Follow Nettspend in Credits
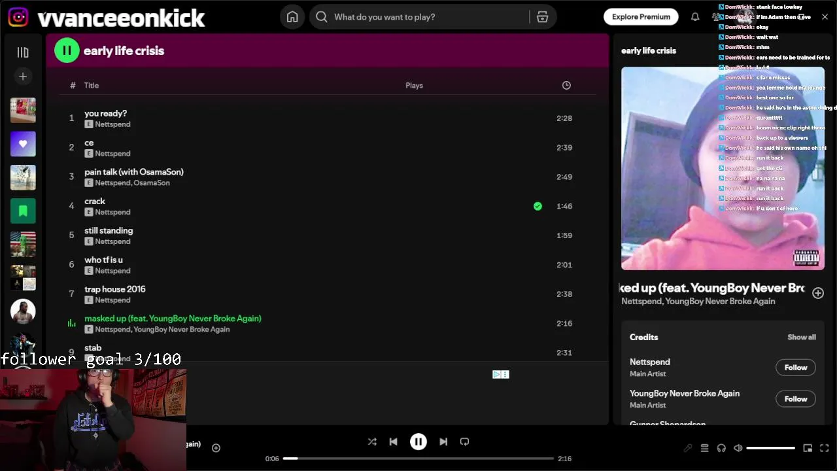This screenshot has width=837, height=471. pyautogui.click(x=796, y=368)
